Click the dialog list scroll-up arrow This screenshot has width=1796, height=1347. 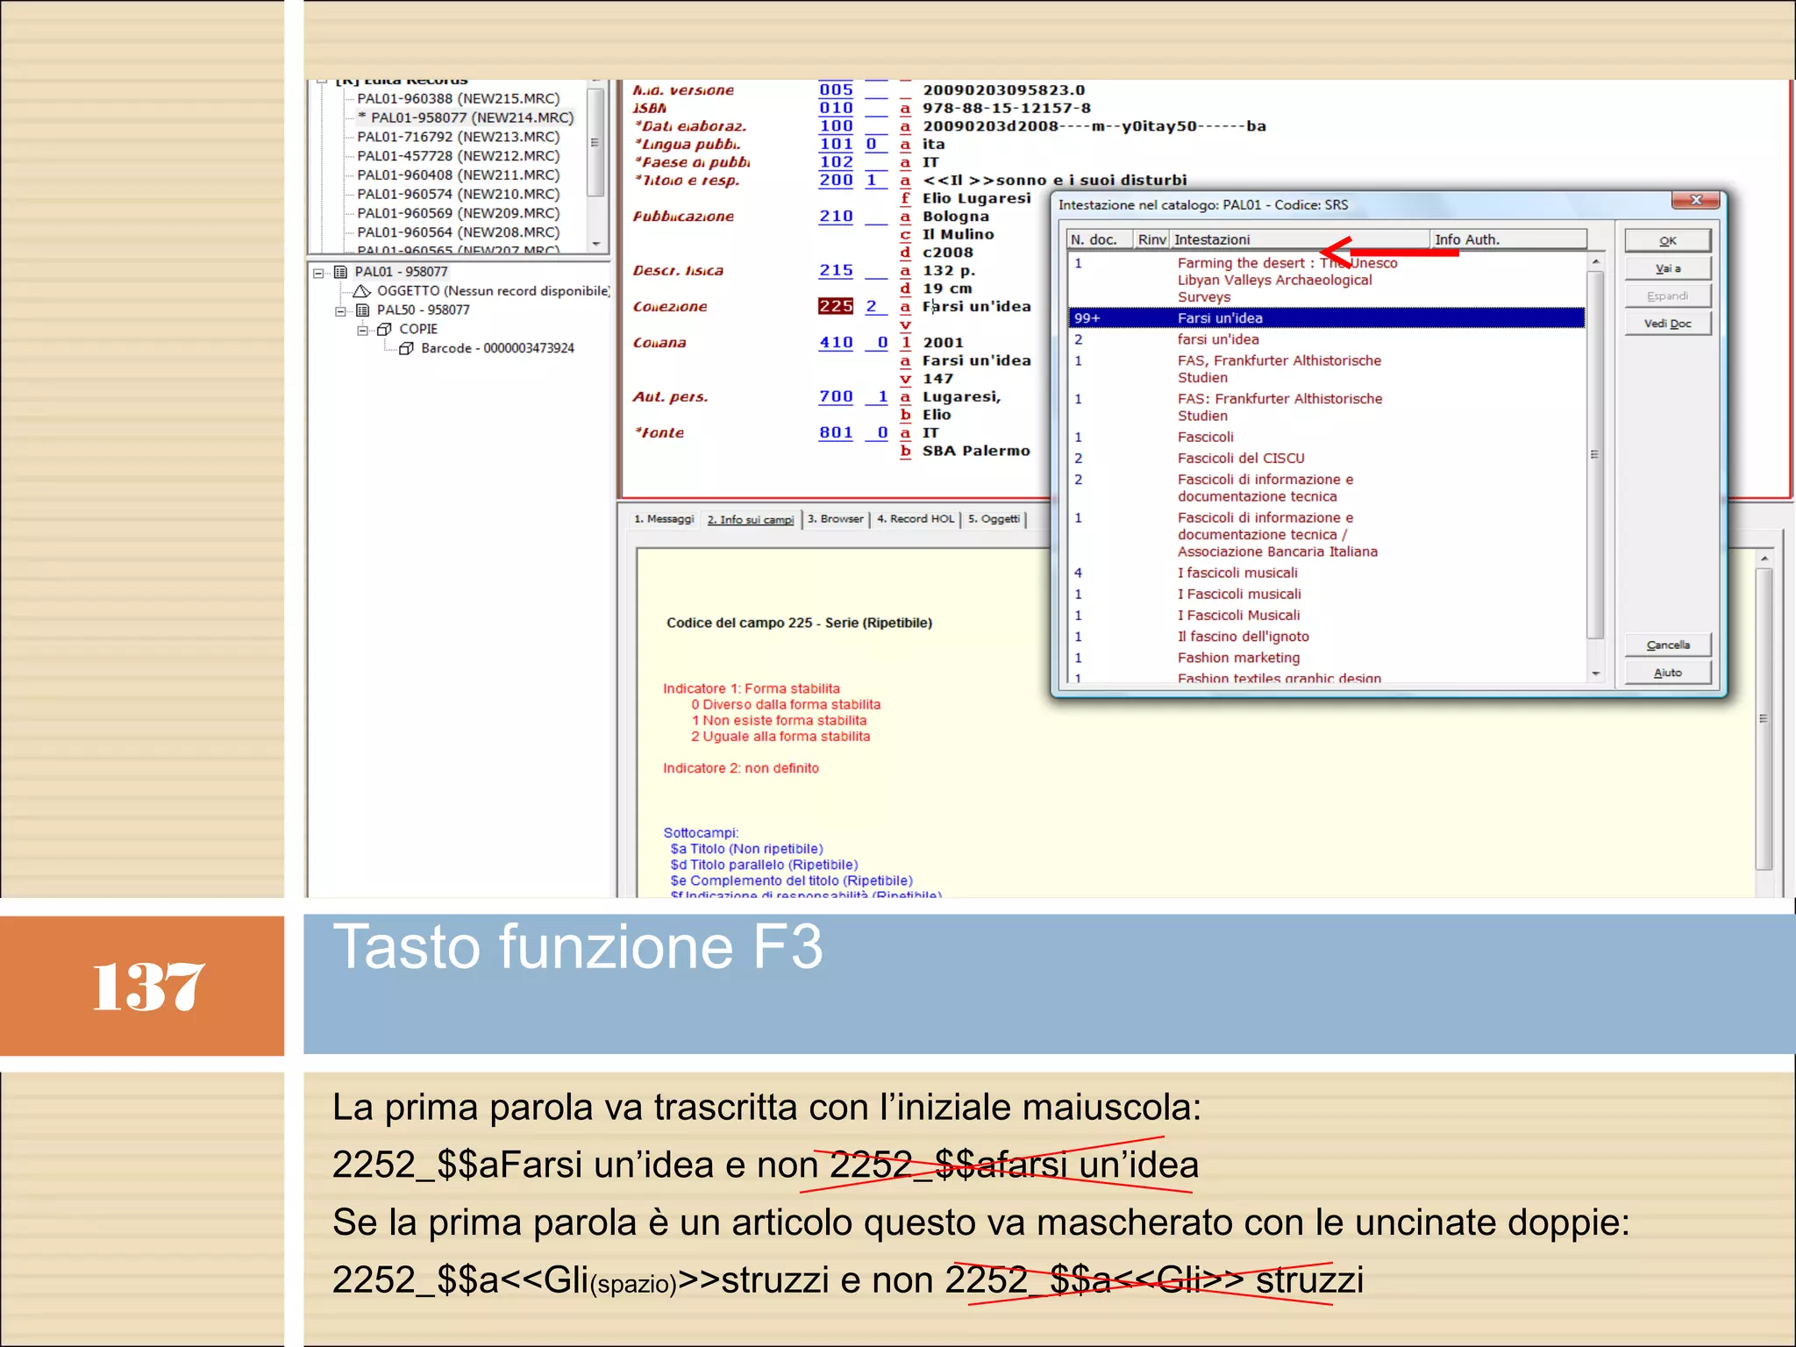[x=1595, y=261]
